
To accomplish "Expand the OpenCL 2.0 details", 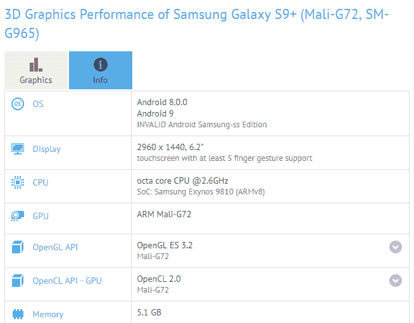I will (396, 281).
